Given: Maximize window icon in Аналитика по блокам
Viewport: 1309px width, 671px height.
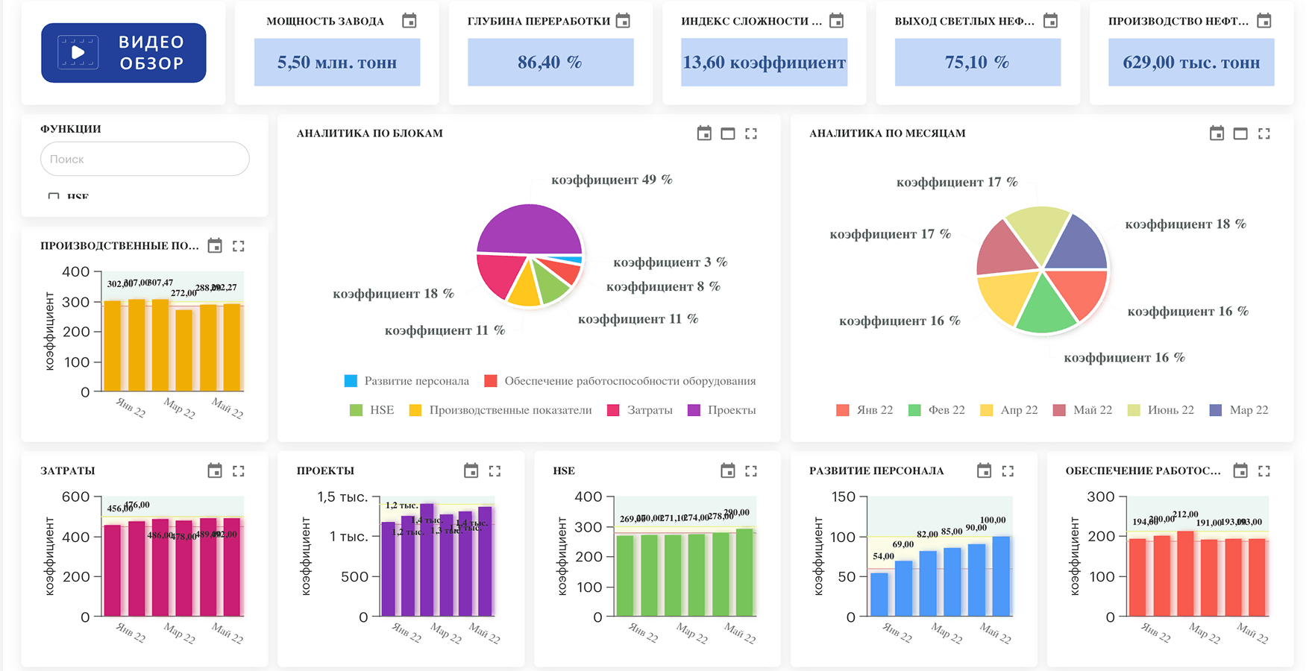Looking at the screenshot, I should pyautogui.click(x=728, y=133).
